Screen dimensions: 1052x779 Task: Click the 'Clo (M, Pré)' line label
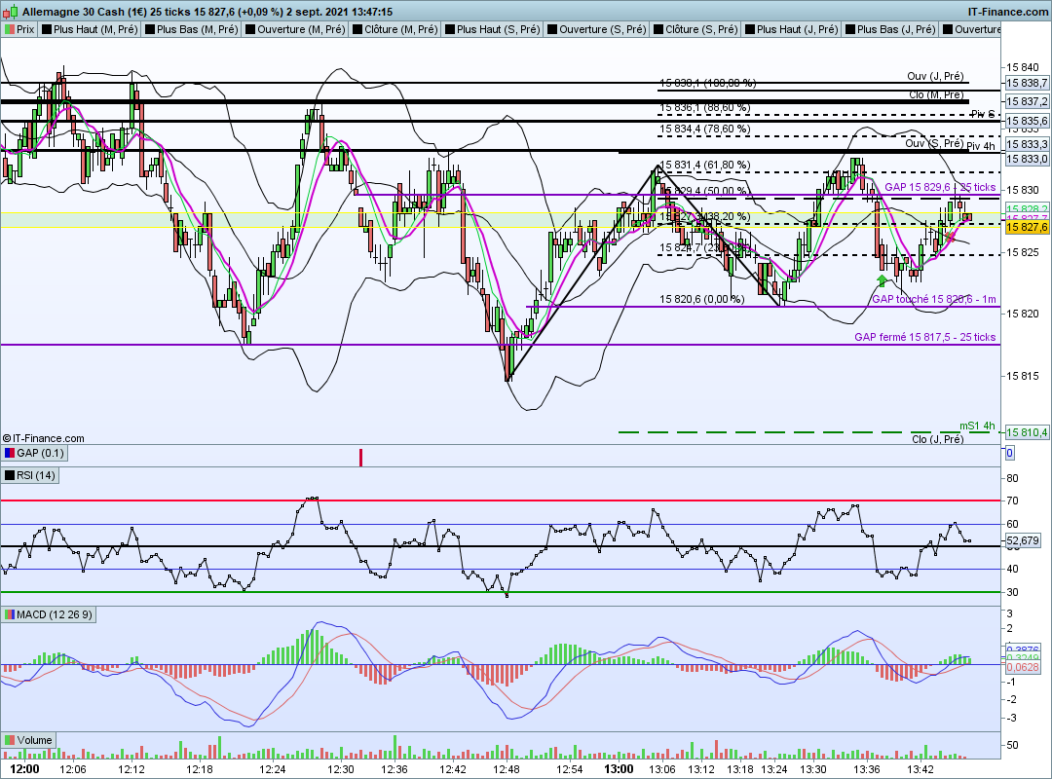click(936, 94)
